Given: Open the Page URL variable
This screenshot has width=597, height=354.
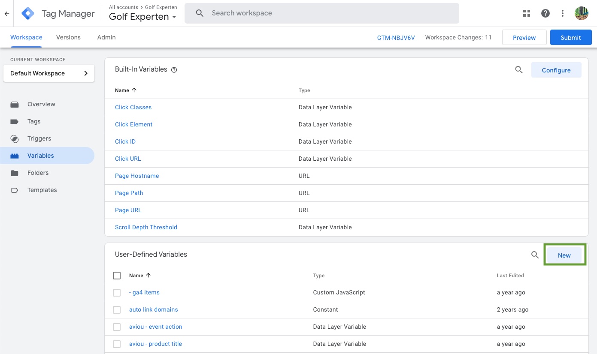Looking at the screenshot, I should (x=128, y=210).
